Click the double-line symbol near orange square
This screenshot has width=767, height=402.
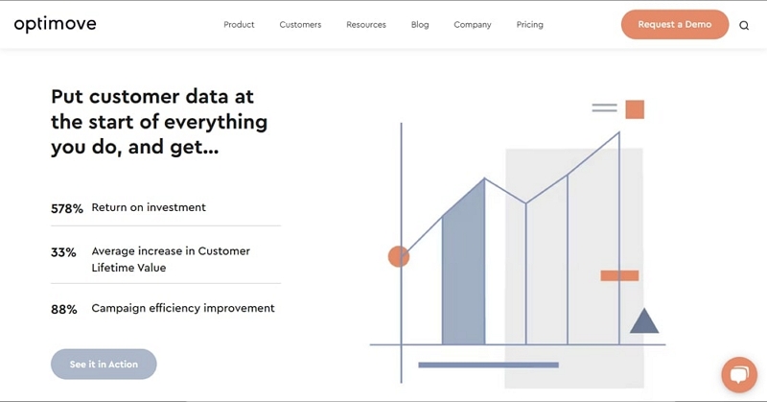coord(604,107)
